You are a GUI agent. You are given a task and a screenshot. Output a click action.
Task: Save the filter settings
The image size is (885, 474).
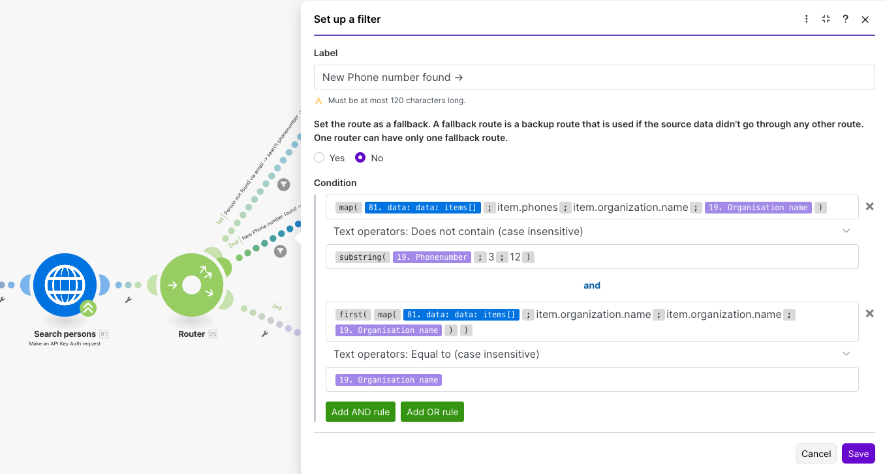click(x=858, y=454)
